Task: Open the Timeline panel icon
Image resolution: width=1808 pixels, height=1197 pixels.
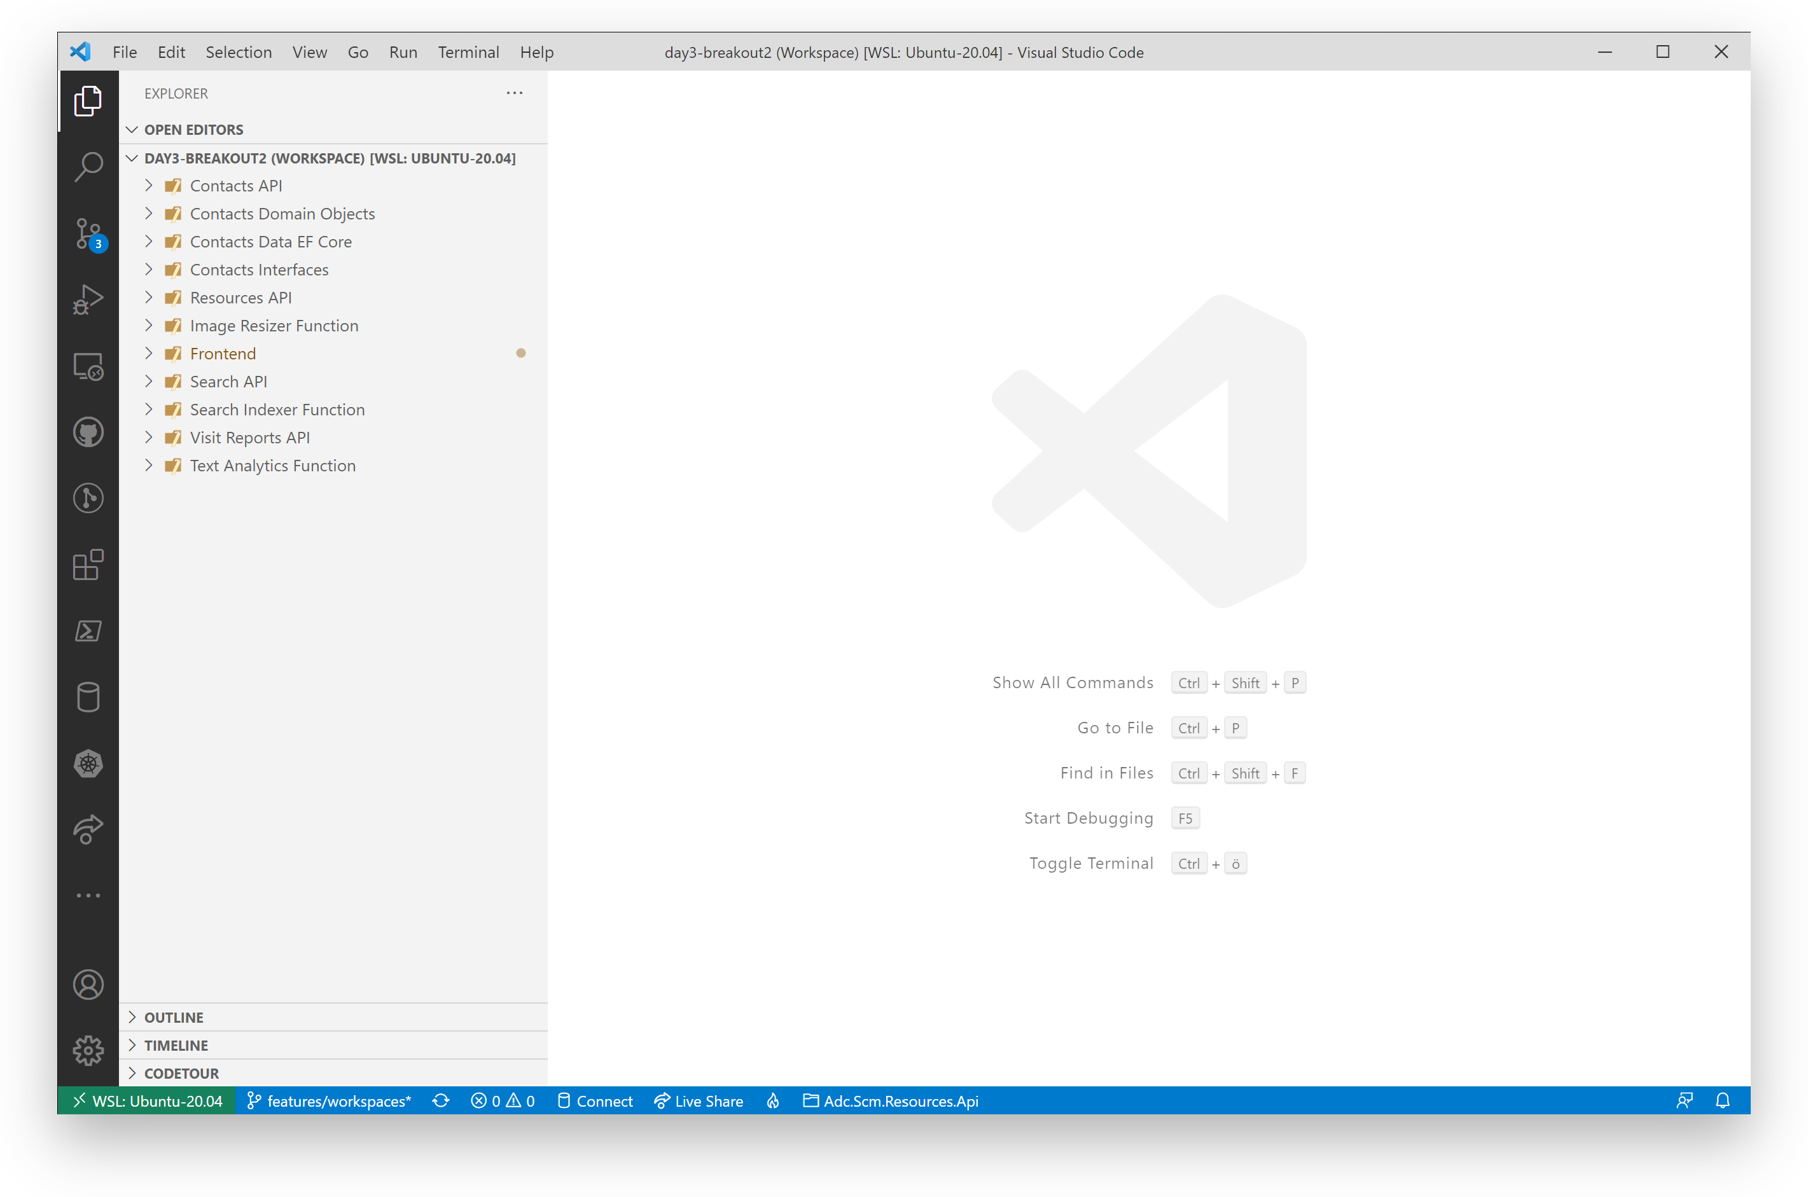Action: [x=134, y=1045]
